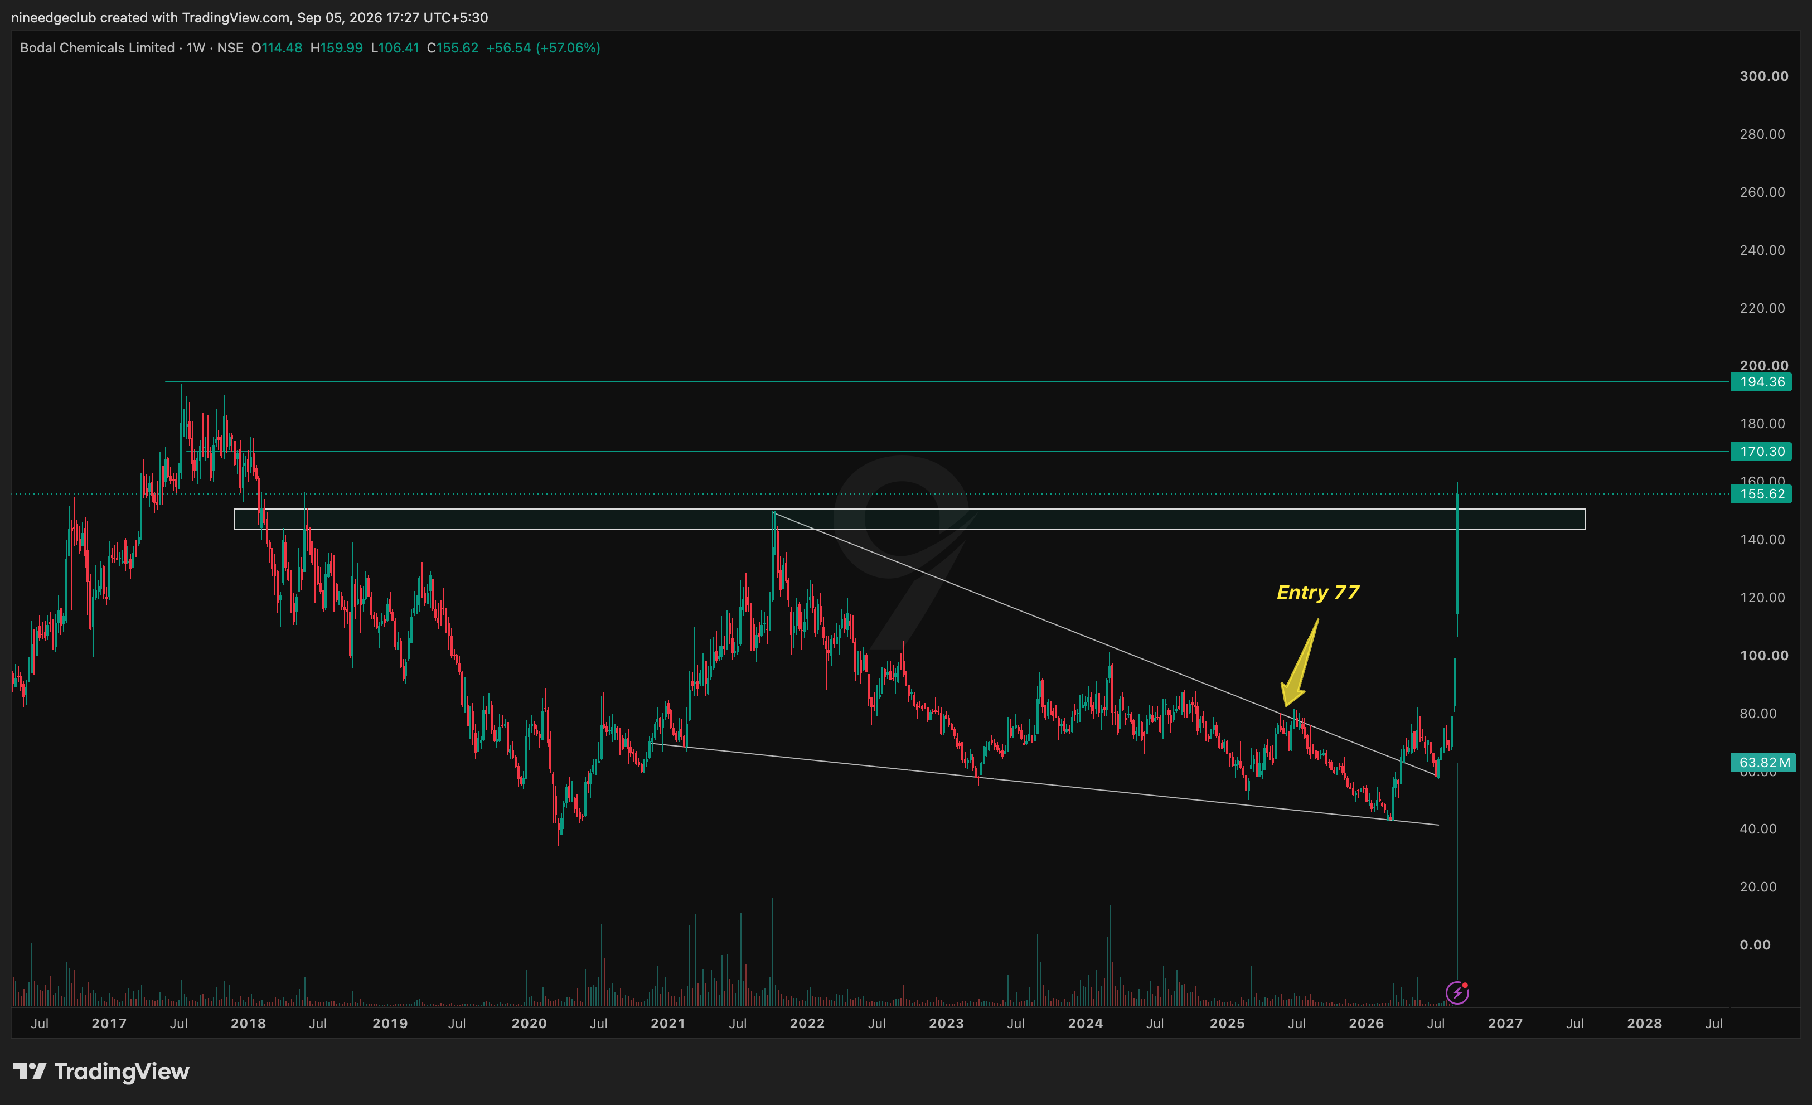Click the 200.00 price axis label
This screenshot has height=1105, width=1812.
coord(1763,365)
